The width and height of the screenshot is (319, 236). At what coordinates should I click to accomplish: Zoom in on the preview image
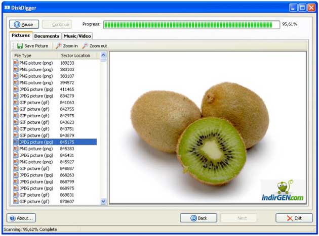(67, 46)
